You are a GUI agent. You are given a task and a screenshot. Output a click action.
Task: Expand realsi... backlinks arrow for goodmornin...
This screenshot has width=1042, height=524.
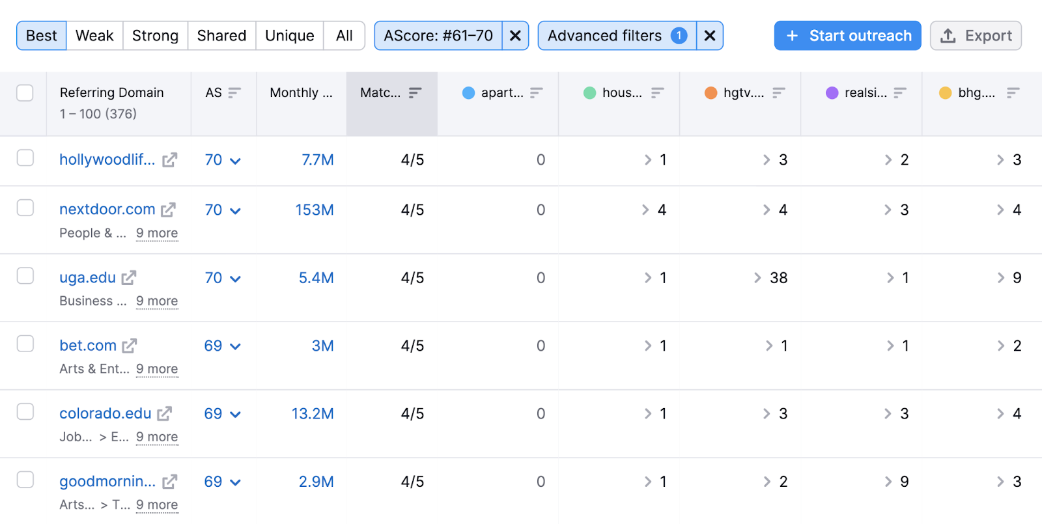coord(888,482)
